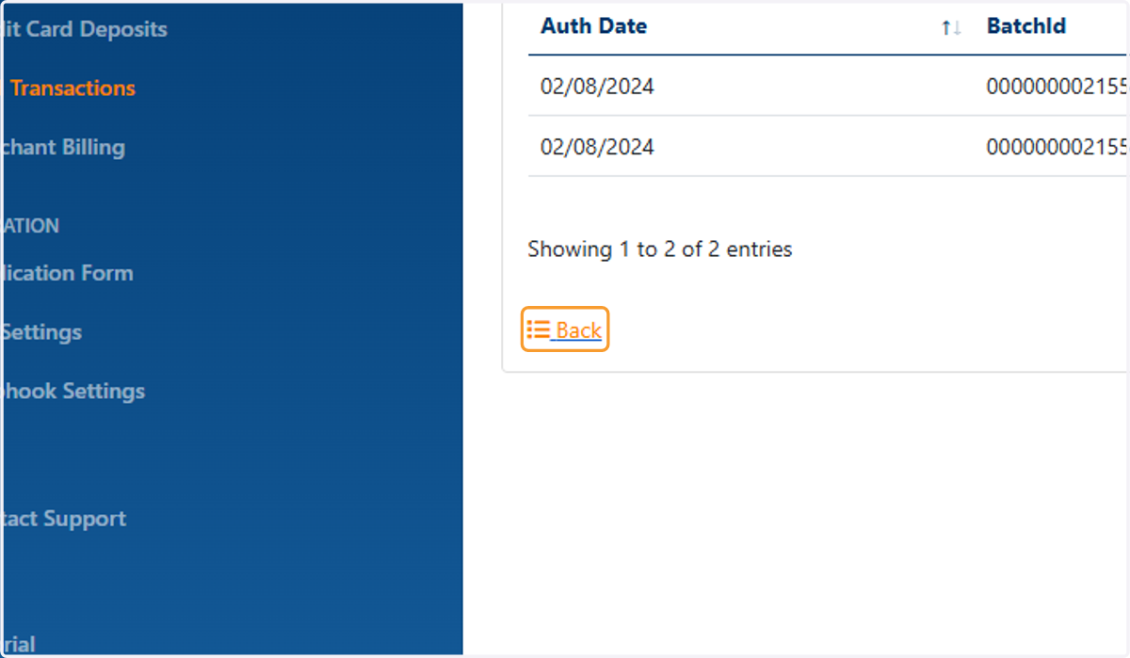Open the Settings sidebar item above Webhook Settings
The image size is (1130, 658).
(x=40, y=332)
